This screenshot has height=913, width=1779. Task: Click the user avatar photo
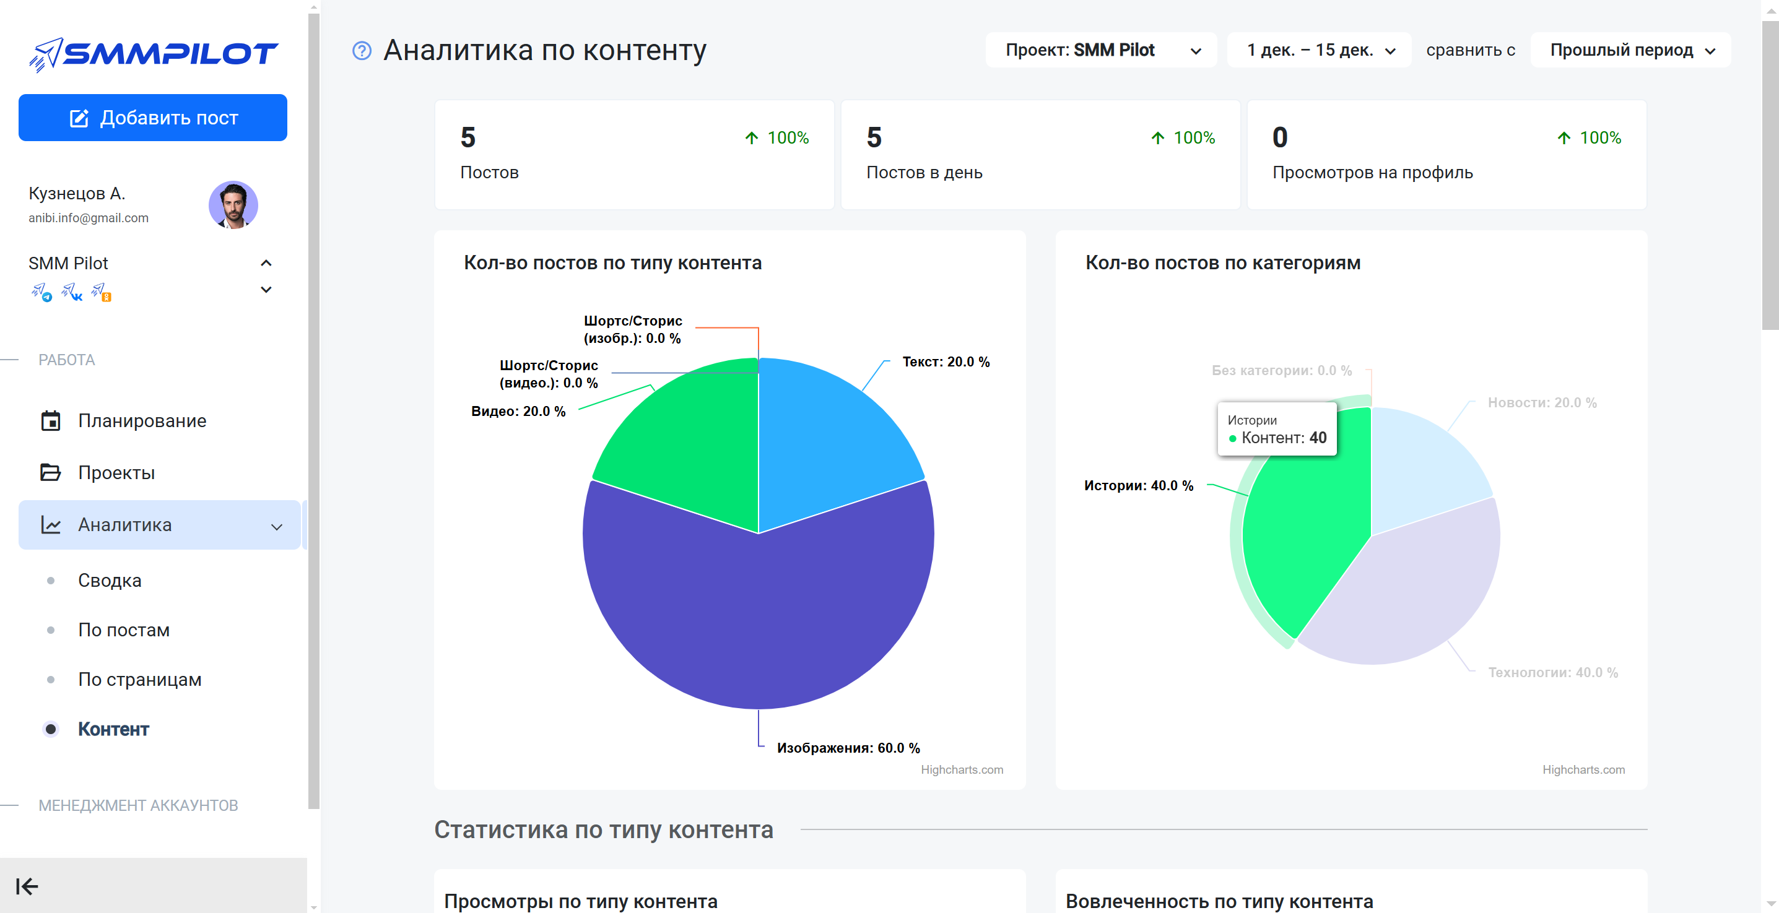[x=233, y=205]
